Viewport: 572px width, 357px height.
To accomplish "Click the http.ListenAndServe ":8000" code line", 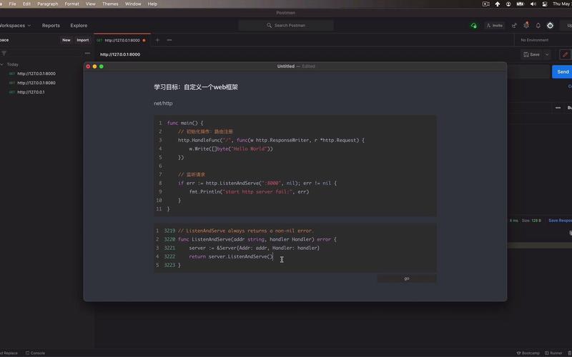I will point(257,183).
